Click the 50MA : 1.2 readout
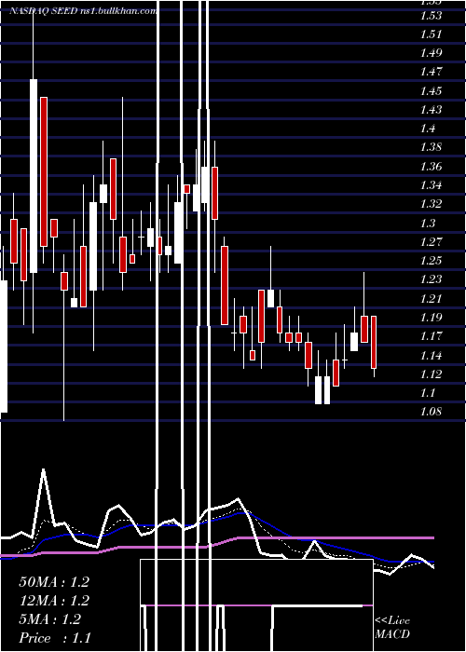Image resolution: width=466 pixels, height=652 pixels. (54, 582)
